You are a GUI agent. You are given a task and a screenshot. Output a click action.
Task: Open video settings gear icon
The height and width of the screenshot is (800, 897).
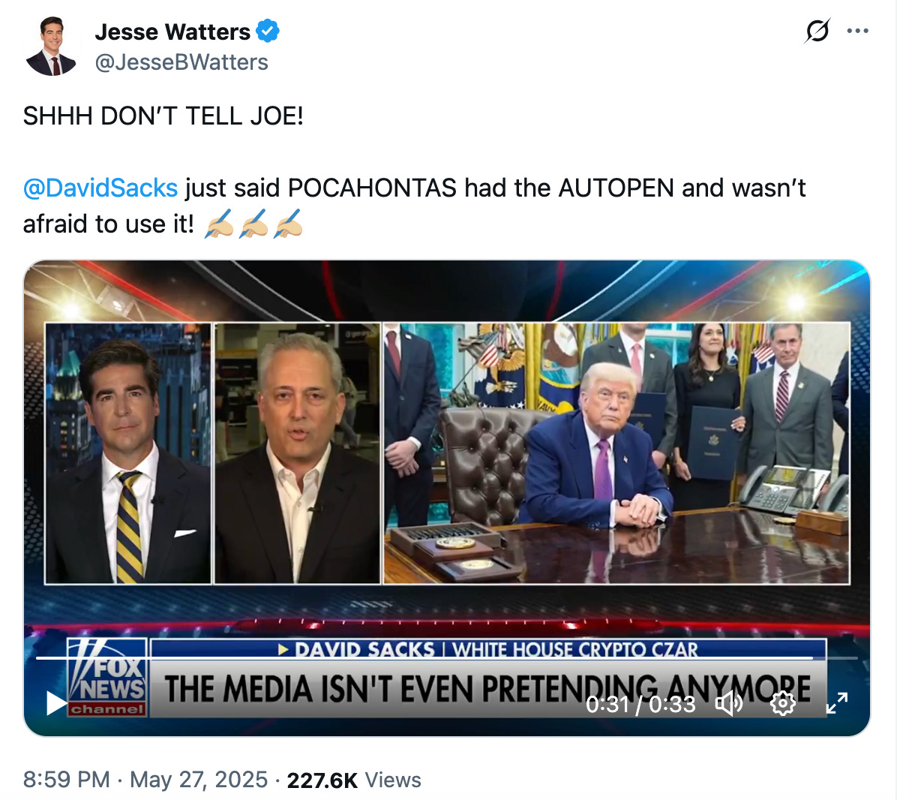782,703
